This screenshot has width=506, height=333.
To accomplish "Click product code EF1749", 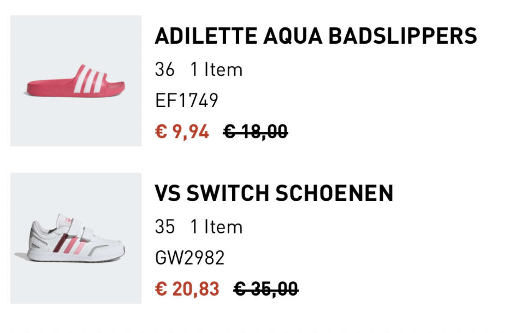I will (x=187, y=100).
